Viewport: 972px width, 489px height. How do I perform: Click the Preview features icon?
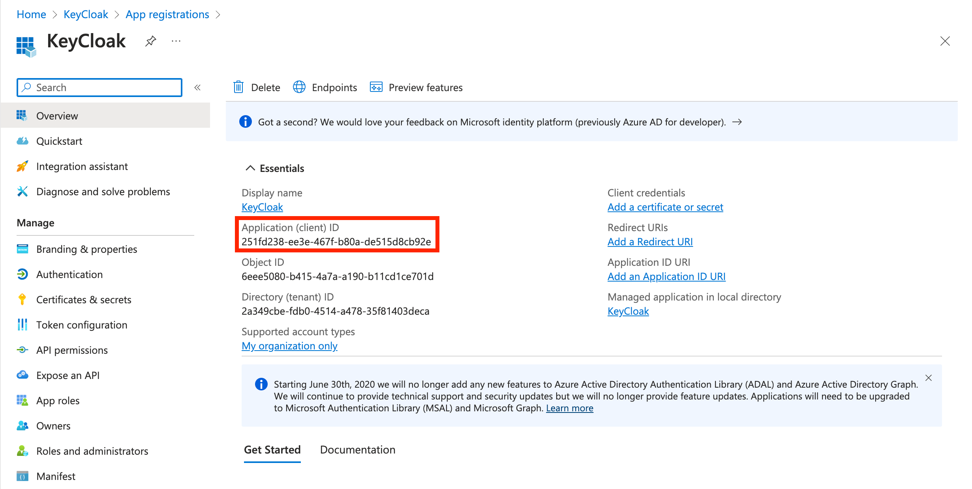tap(376, 87)
